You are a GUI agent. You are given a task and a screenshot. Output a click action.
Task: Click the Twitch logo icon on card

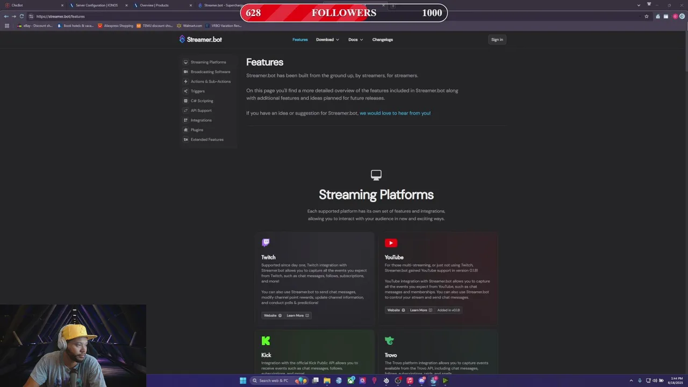266,242
